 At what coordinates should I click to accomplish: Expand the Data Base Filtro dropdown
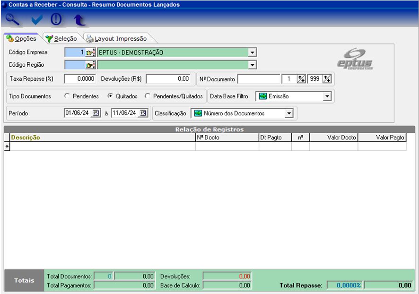click(327, 96)
